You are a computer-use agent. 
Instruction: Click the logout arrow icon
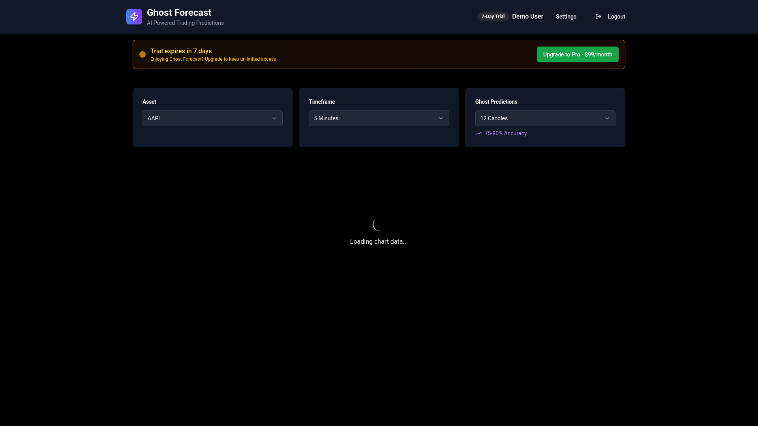coord(599,17)
